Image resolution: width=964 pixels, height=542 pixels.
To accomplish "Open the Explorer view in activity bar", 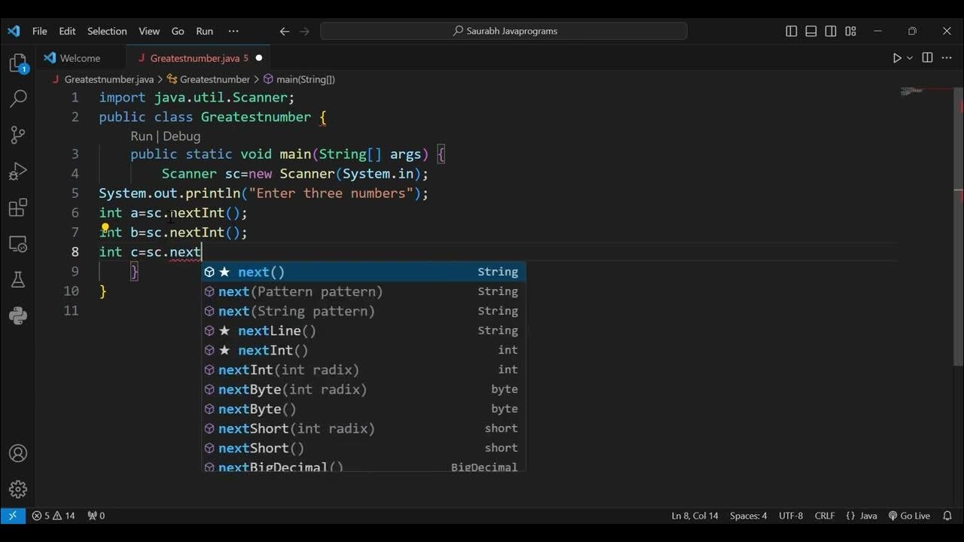I will [x=18, y=63].
